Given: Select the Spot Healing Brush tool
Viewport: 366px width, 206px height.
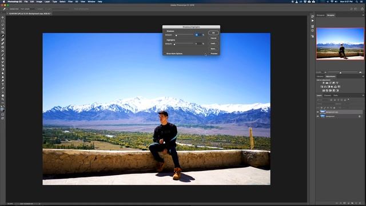Looking at the screenshot, I should tap(3, 39).
